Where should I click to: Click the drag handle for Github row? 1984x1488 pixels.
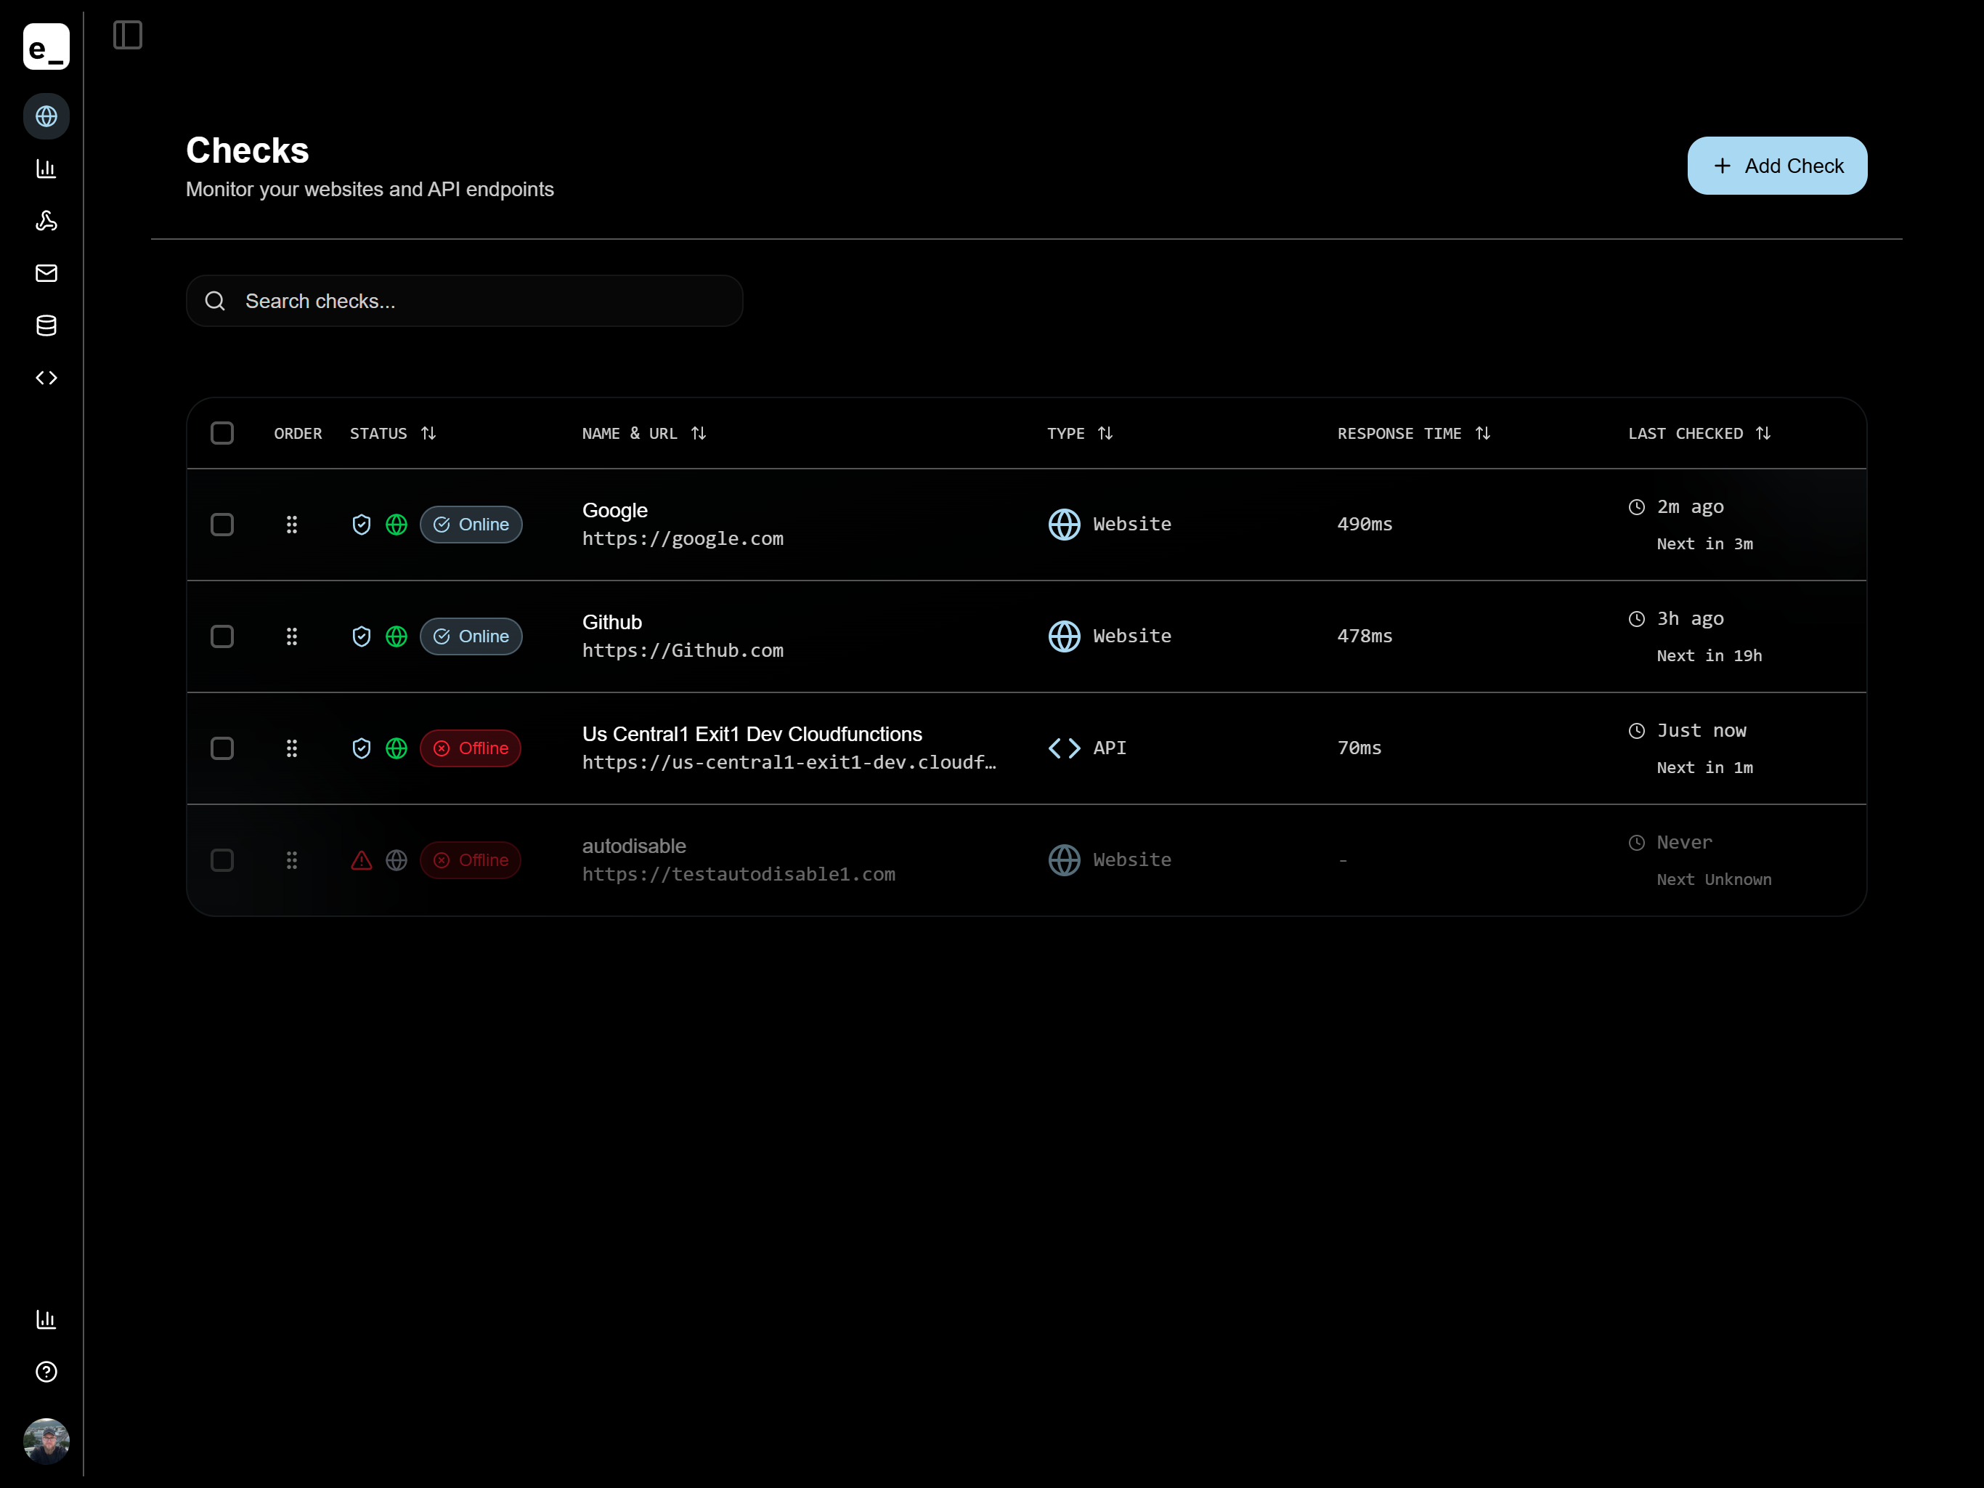[291, 636]
